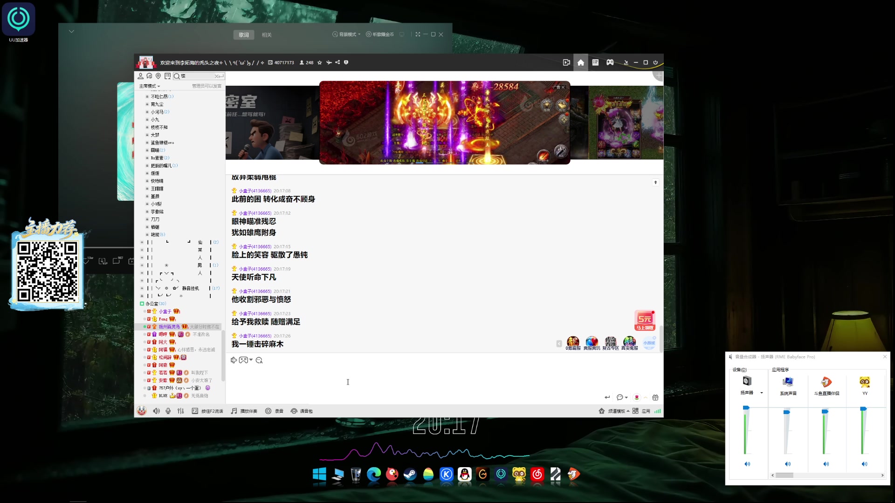This screenshot has height=503, width=895.
Task: Click 应用 in bottom bar
Action: 646,411
